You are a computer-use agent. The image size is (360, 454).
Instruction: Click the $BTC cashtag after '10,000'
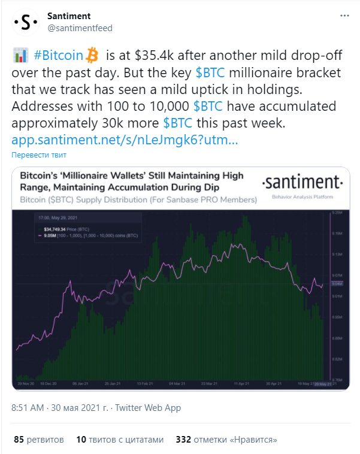[x=208, y=106]
